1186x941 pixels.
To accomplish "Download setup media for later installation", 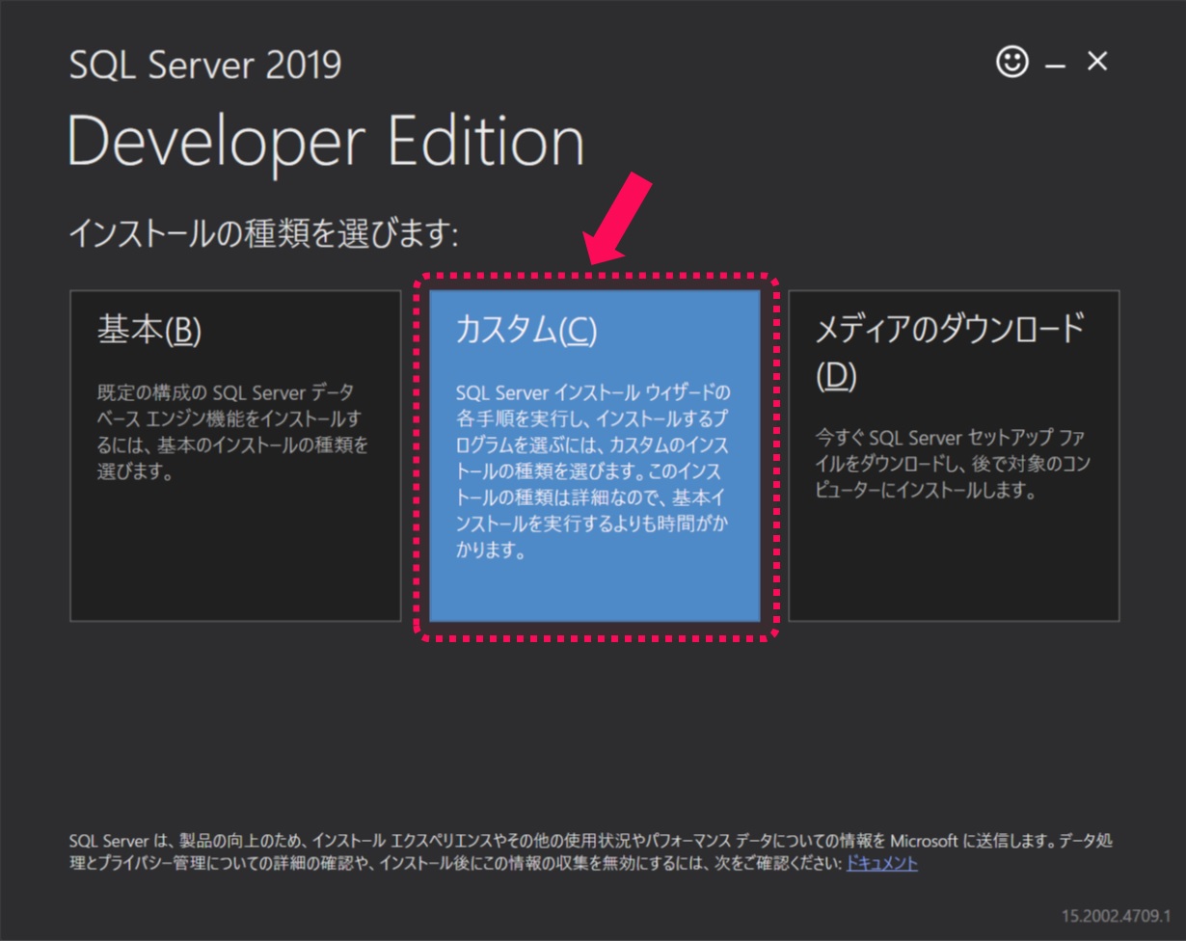I will coord(955,453).
